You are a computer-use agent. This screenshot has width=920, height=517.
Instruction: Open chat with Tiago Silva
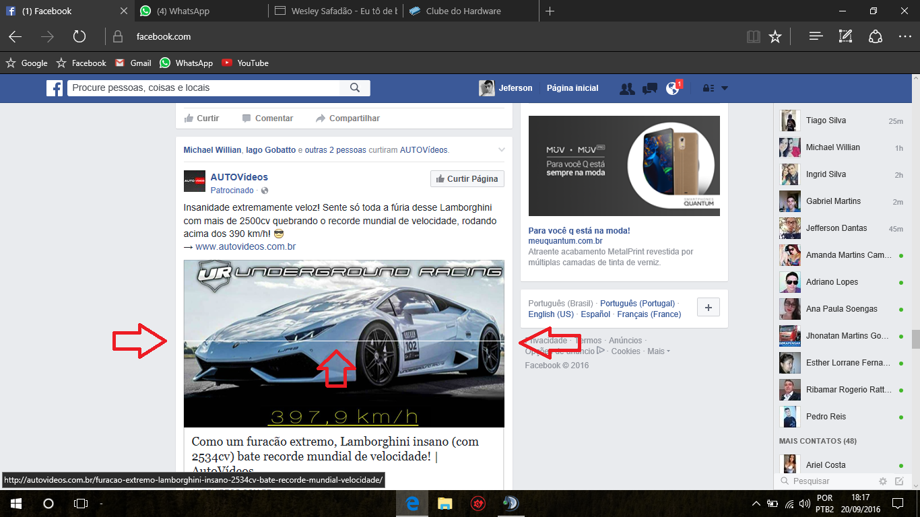pos(842,120)
